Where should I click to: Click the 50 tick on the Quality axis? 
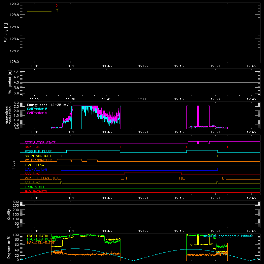(17, 224)
